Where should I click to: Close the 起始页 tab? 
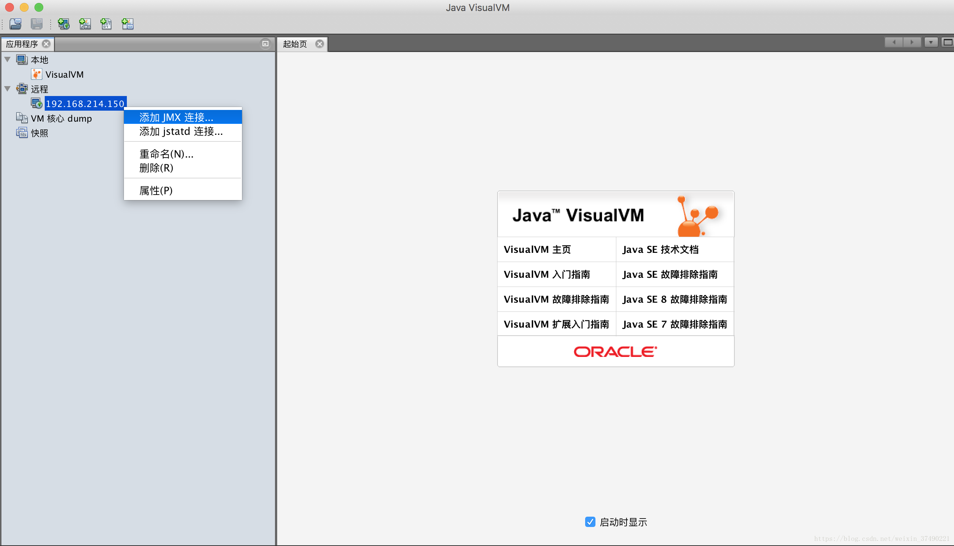click(x=320, y=44)
